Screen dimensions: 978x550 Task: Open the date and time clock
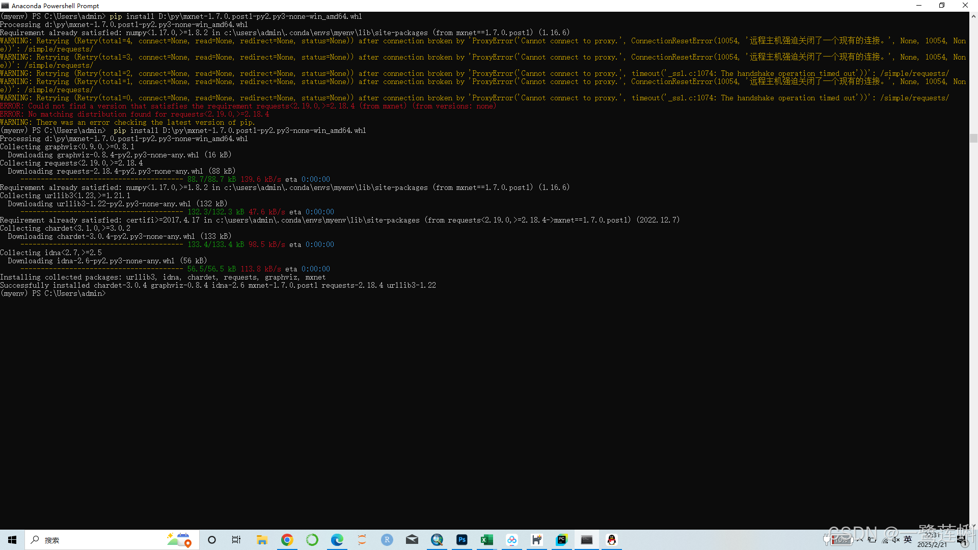[x=932, y=540]
